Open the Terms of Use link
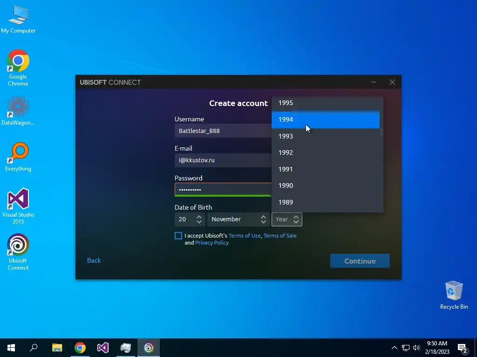 [x=245, y=236]
